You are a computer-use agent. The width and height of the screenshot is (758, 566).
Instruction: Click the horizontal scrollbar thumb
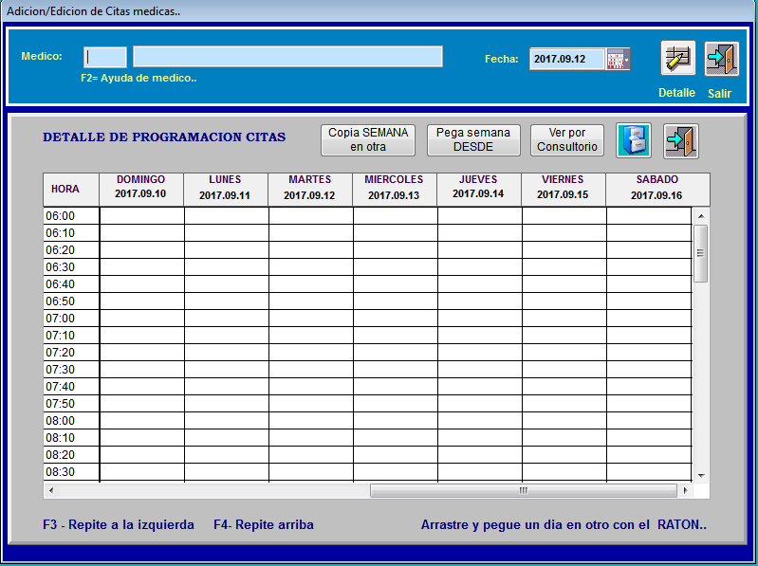tap(524, 491)
